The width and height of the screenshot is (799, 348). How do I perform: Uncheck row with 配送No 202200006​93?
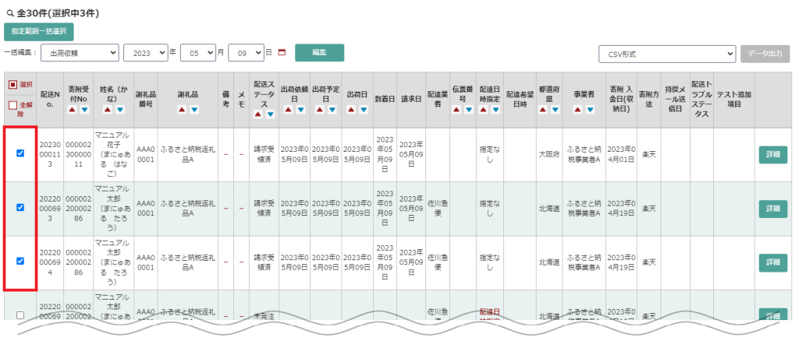pyautogui.click(x=20, y=208)
